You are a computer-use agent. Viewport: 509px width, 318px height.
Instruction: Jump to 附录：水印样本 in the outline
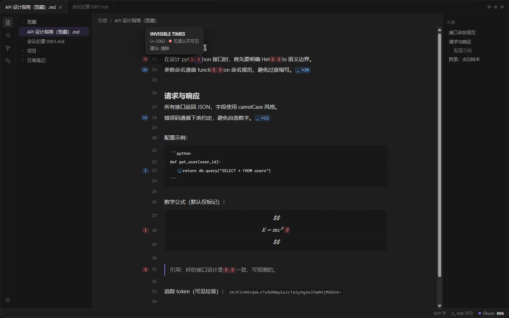pos(464,59)
